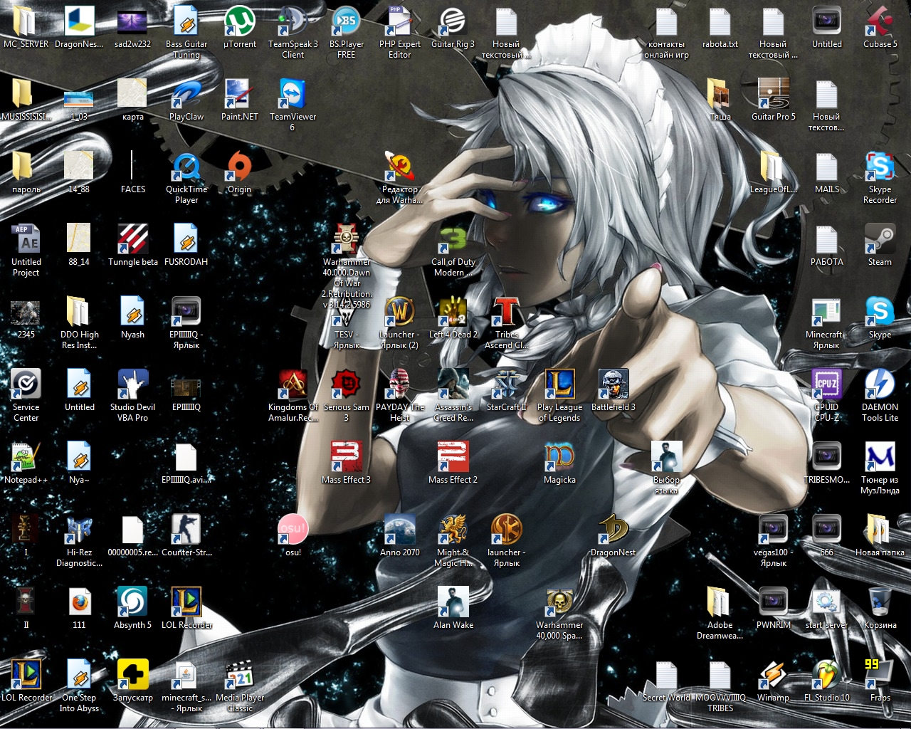Select Тюнер из МузЛэнда icon
Screen dimensions: 911x729
coord(880,457)
